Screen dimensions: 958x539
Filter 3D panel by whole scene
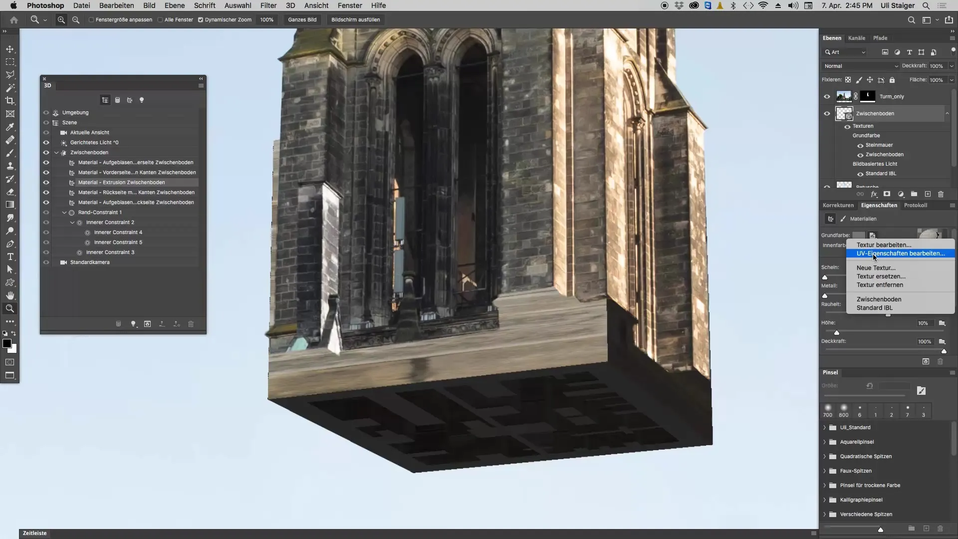[x=105, y=100]
